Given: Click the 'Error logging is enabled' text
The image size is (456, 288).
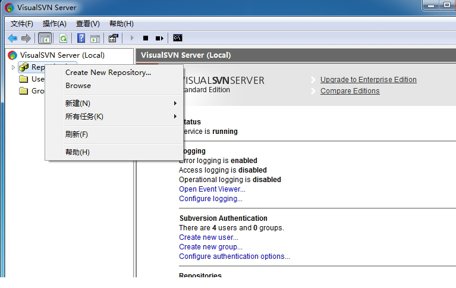Looking at the screenshot, I should (x=218, y=161).
